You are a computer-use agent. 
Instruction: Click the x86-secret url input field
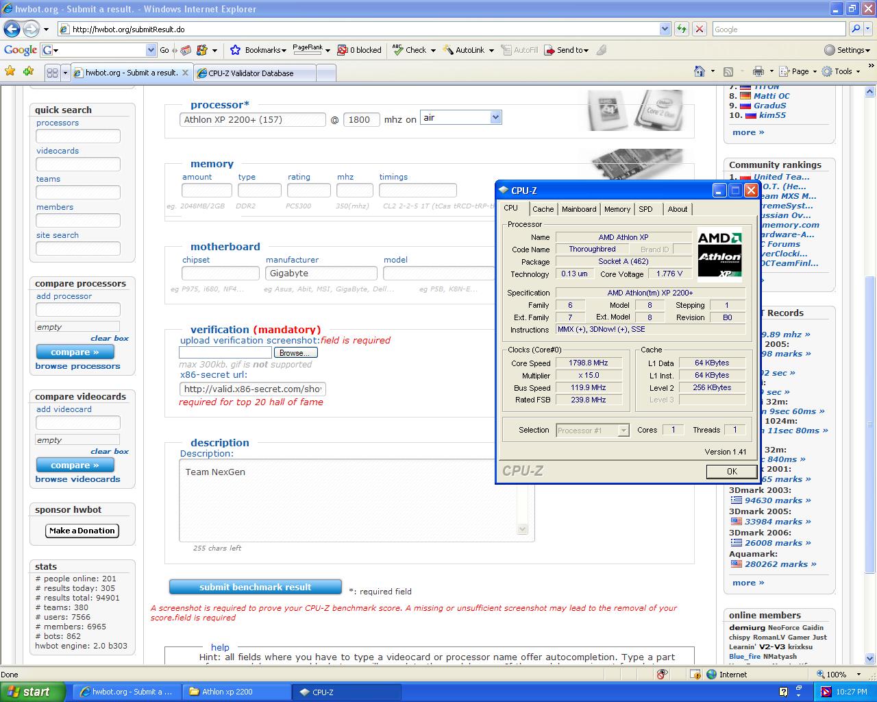[253, 389]
